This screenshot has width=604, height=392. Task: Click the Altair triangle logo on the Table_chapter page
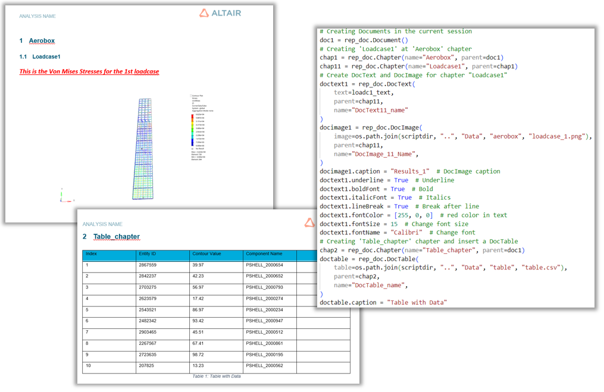(x=309, y=223)
